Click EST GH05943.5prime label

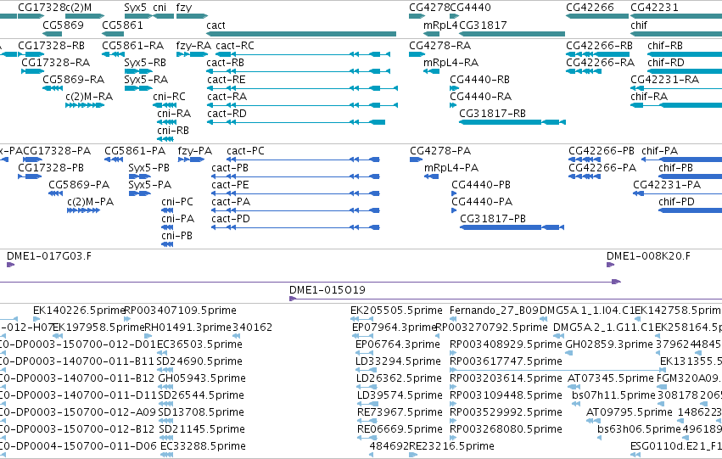point(202,378)
